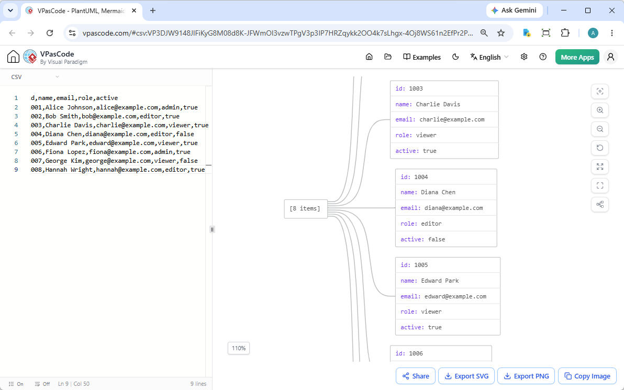Viewport: 624px width, 390px height.
Task: Reload the browser page
Action: tap(50, 33)
